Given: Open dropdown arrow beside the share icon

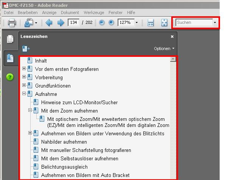Looking at the screenshot, I should (x=36, y=23).
